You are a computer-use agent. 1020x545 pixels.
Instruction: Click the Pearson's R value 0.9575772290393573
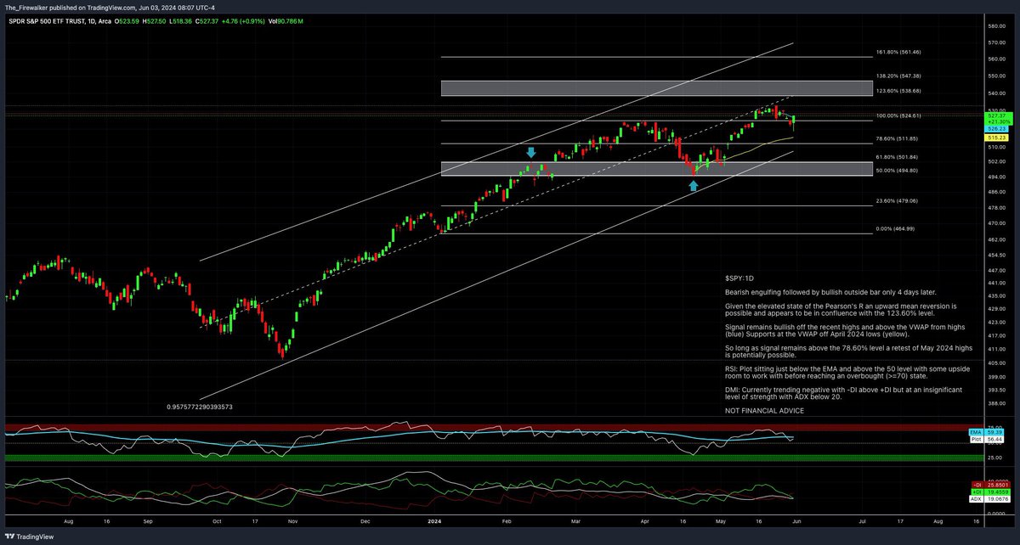click(x=199, y=407)
